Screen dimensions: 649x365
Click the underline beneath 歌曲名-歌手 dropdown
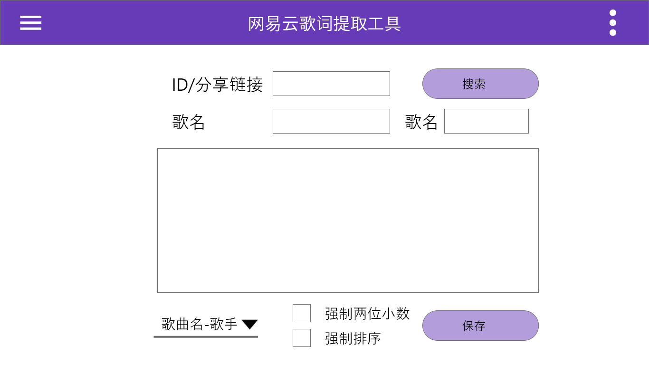(x=206, y=336)
